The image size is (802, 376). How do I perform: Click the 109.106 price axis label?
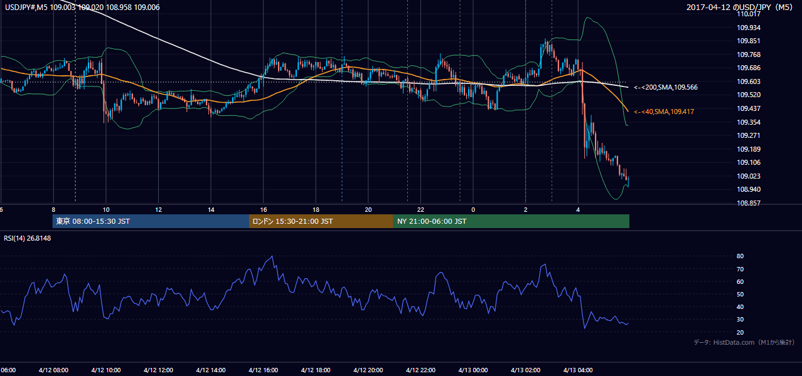pos(750,162)
